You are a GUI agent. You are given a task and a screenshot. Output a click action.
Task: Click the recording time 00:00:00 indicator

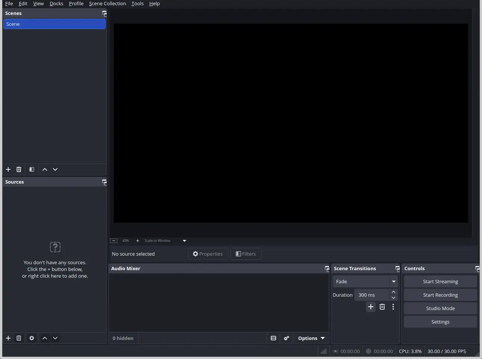(x=379, y=351)
